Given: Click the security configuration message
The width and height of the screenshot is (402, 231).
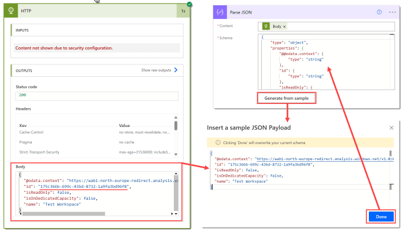Looking at the screenshot, I should 64,48.
